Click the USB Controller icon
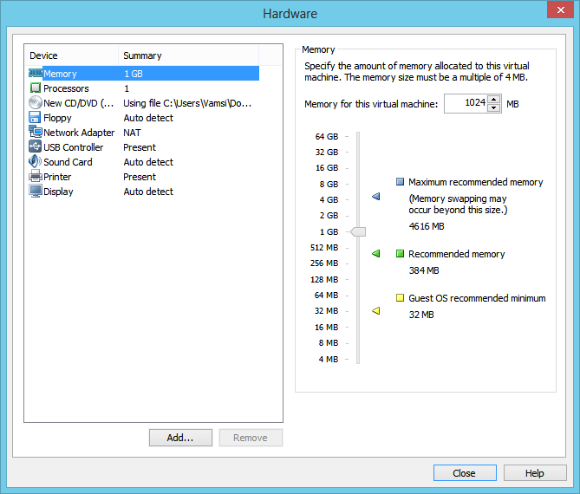The height and width of the screenshot is (494, 580). click(x=36, y=146)
